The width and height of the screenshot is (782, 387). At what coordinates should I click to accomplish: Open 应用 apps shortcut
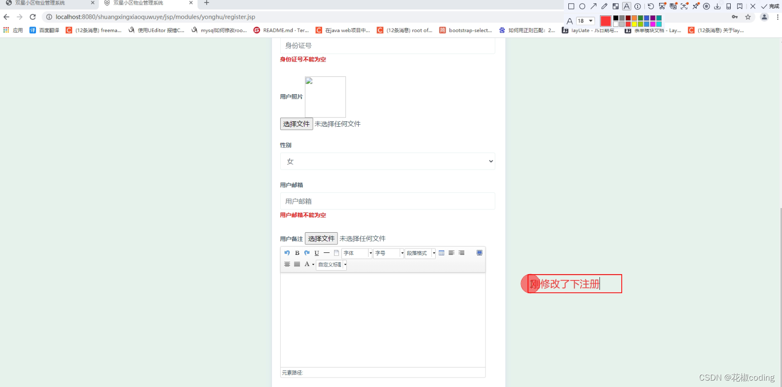[x=13, y=30]
